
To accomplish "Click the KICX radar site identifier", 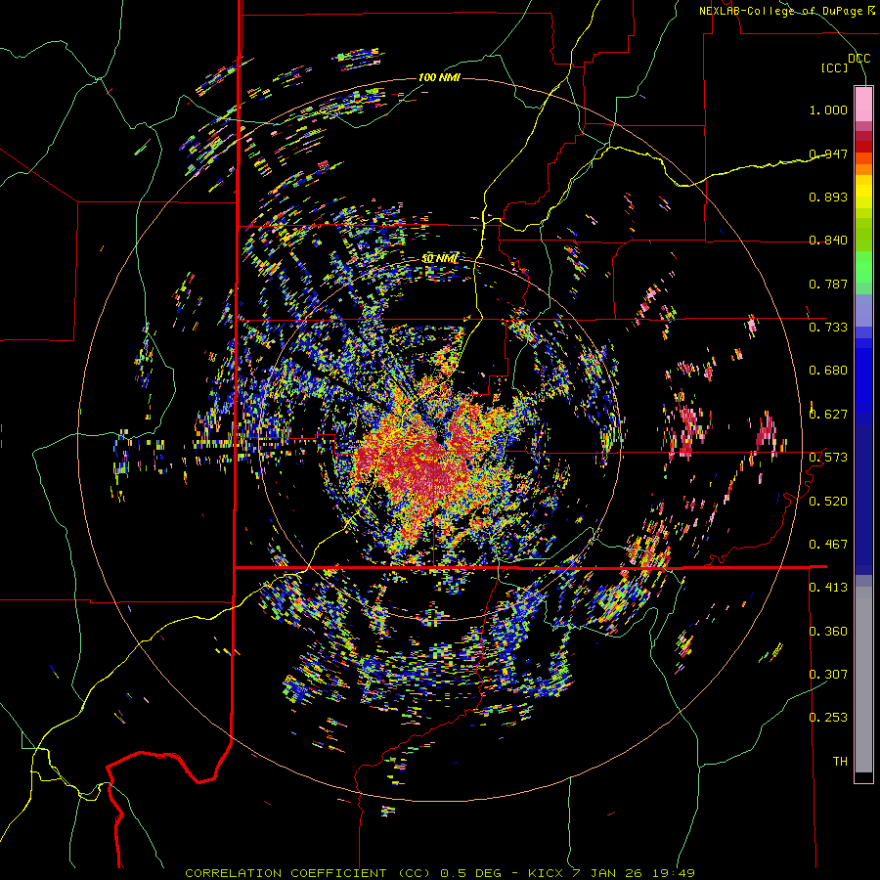I will [545, 873].
